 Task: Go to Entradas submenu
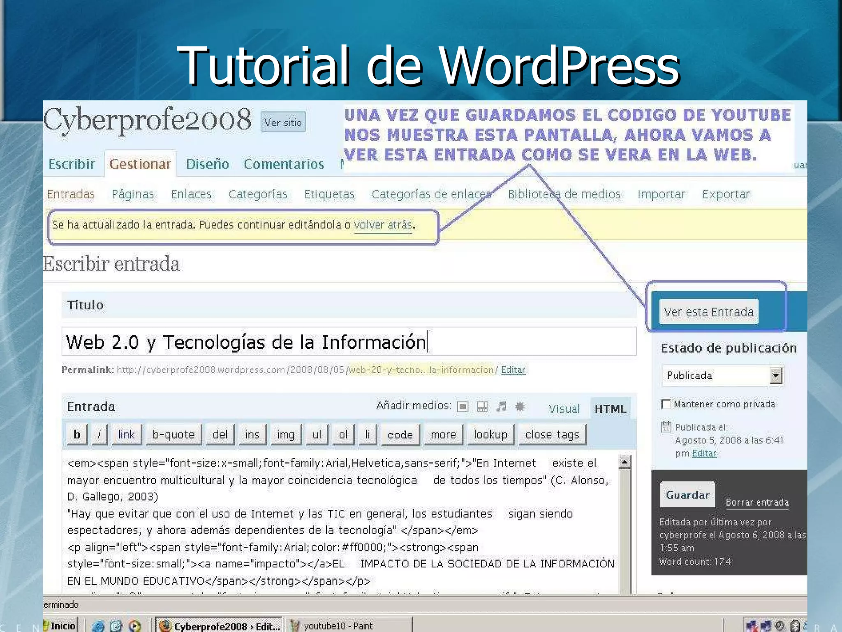71,194
